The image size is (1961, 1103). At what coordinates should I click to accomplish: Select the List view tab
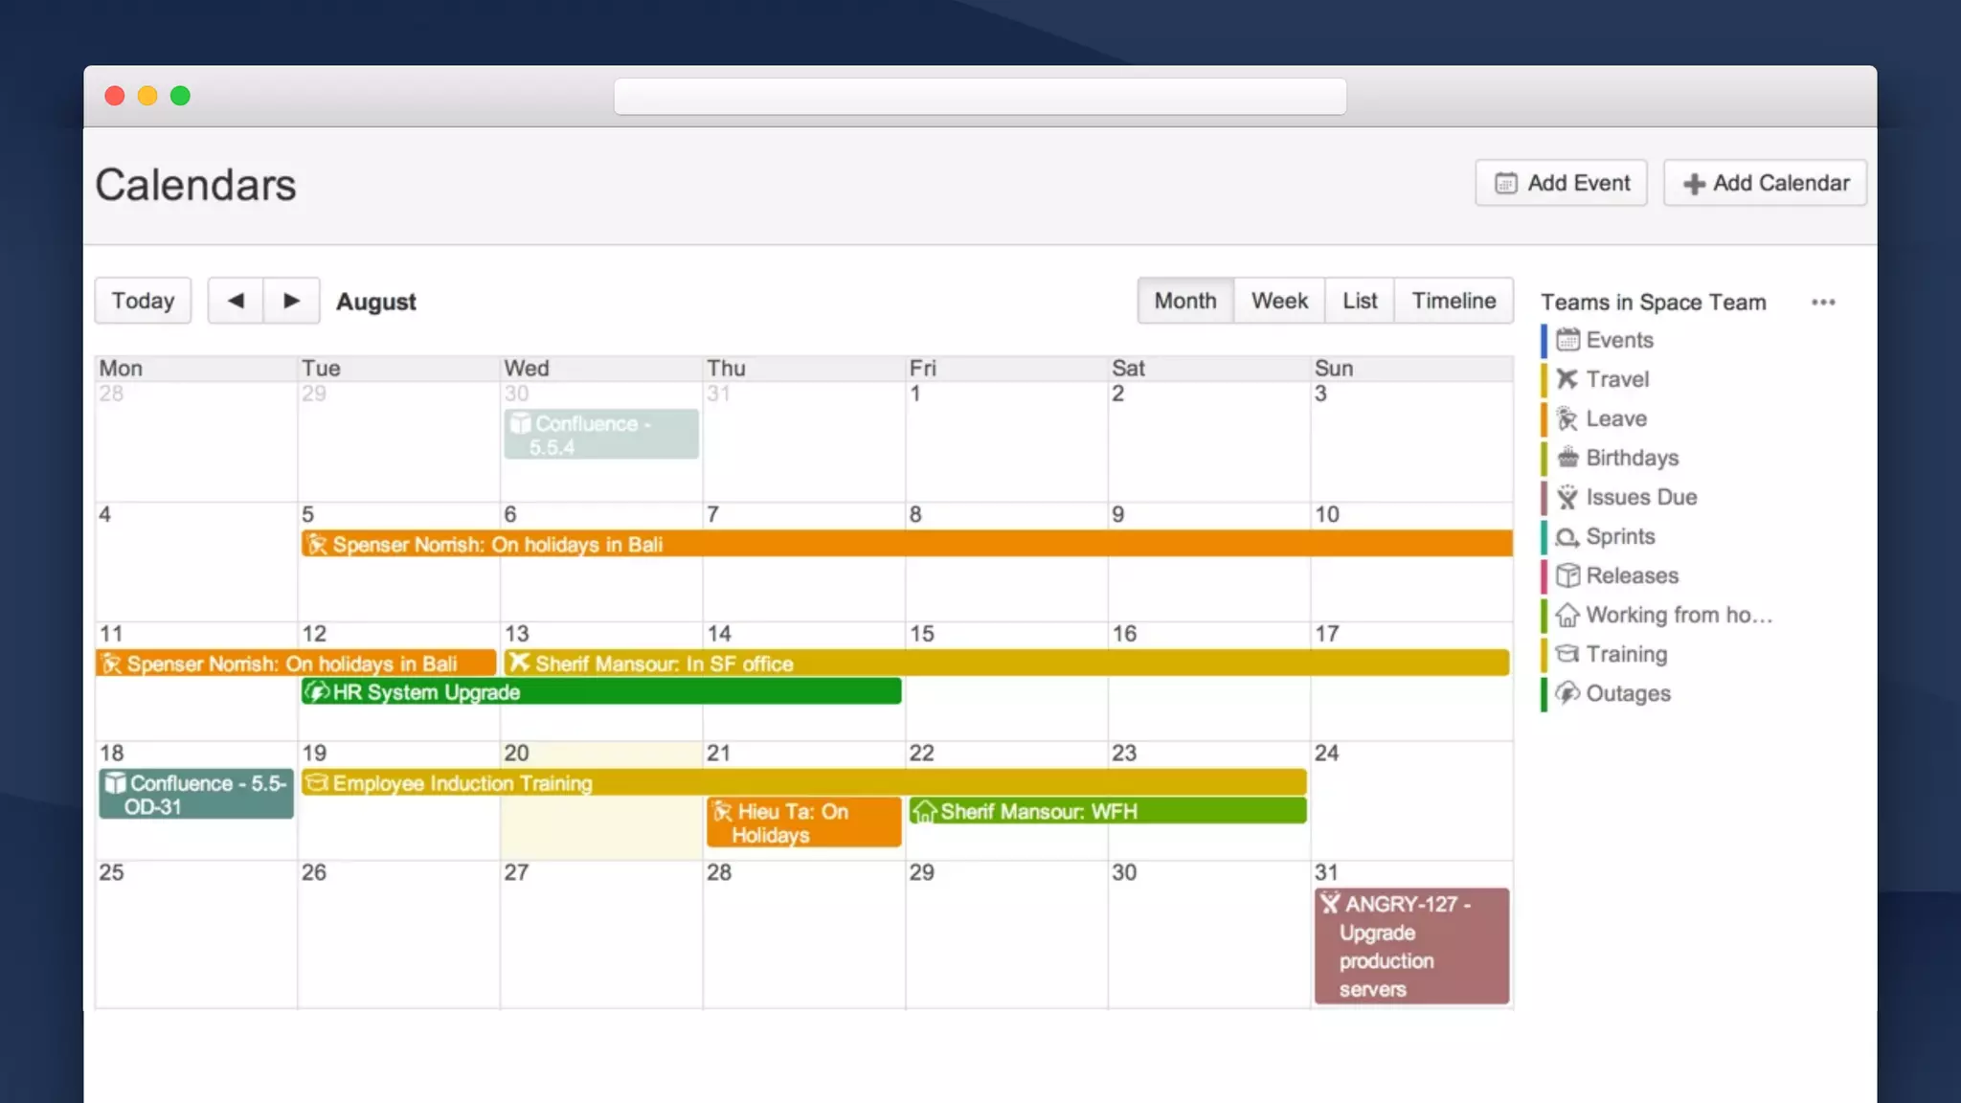[x=1359, y=301]
